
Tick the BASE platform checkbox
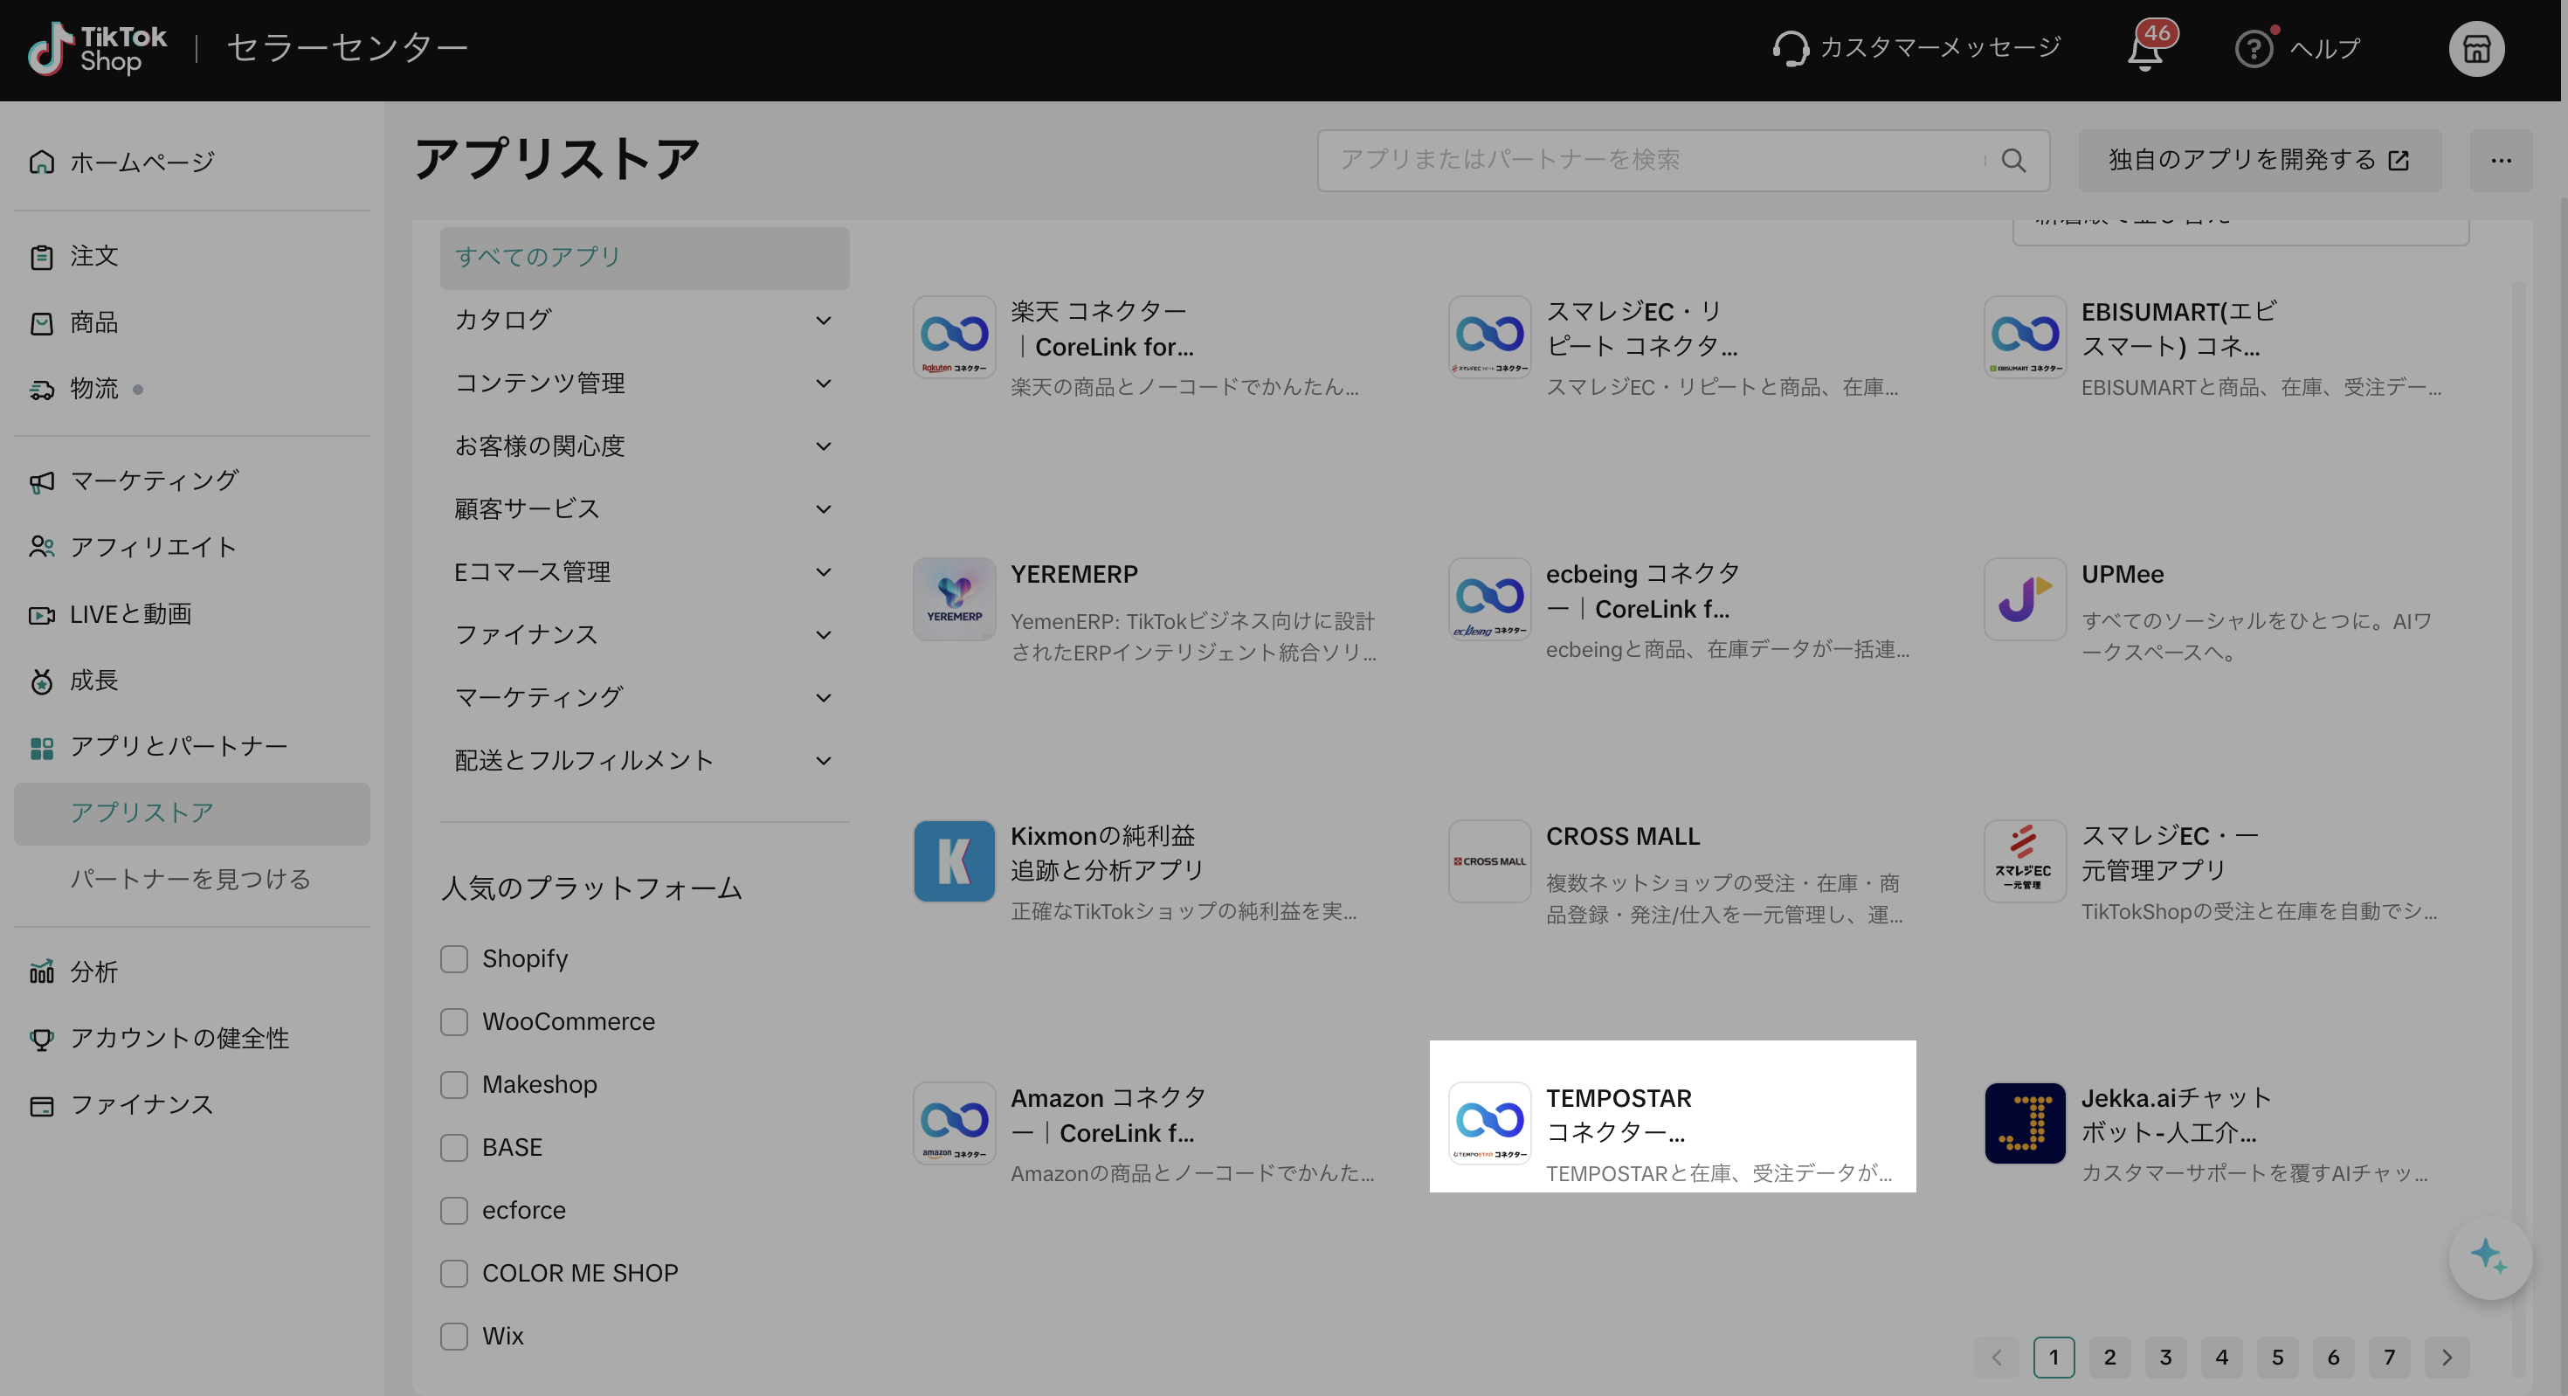point(454,1147)
